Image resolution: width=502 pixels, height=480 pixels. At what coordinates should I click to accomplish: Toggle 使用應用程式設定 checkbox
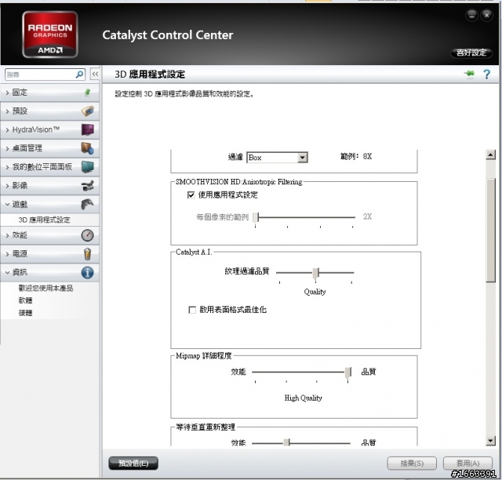[191, 195]
